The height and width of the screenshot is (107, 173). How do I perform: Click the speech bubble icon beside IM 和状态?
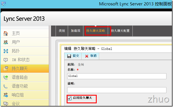[x=6, y=60]
